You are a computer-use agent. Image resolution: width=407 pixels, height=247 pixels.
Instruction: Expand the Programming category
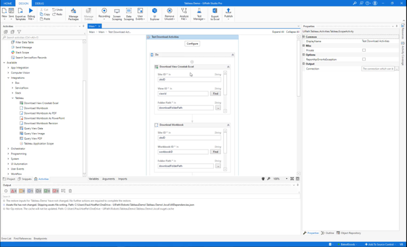pyautogui.click(x=9, y=154)
